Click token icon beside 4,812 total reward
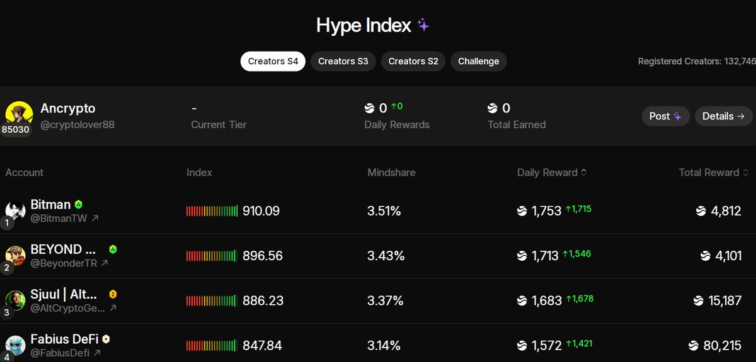The image size is (756, 362). click(x=701, y=211)
